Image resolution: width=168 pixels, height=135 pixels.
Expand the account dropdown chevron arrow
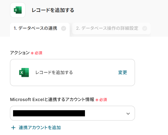pos(128,113)
